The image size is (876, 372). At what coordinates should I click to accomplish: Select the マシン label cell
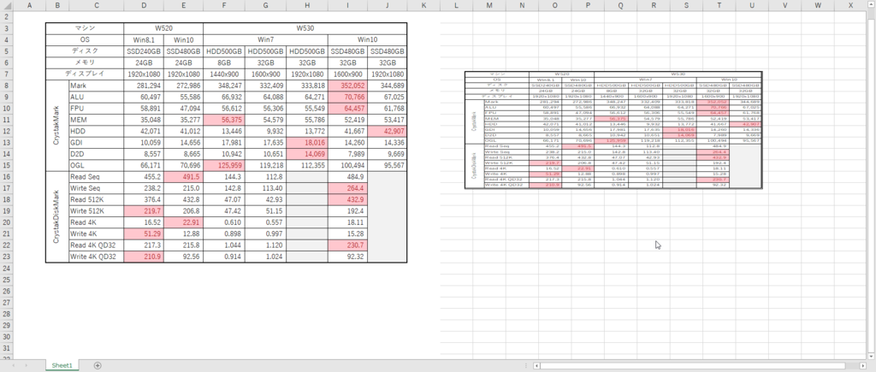point(85,28)
